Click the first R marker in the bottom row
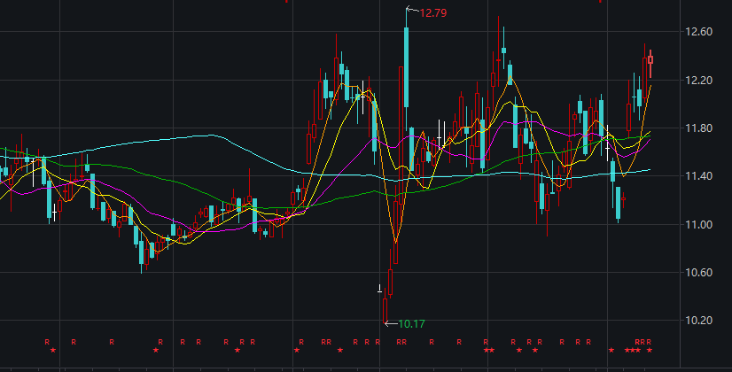This screenshot has width=732, height=372. coord(47,342)
